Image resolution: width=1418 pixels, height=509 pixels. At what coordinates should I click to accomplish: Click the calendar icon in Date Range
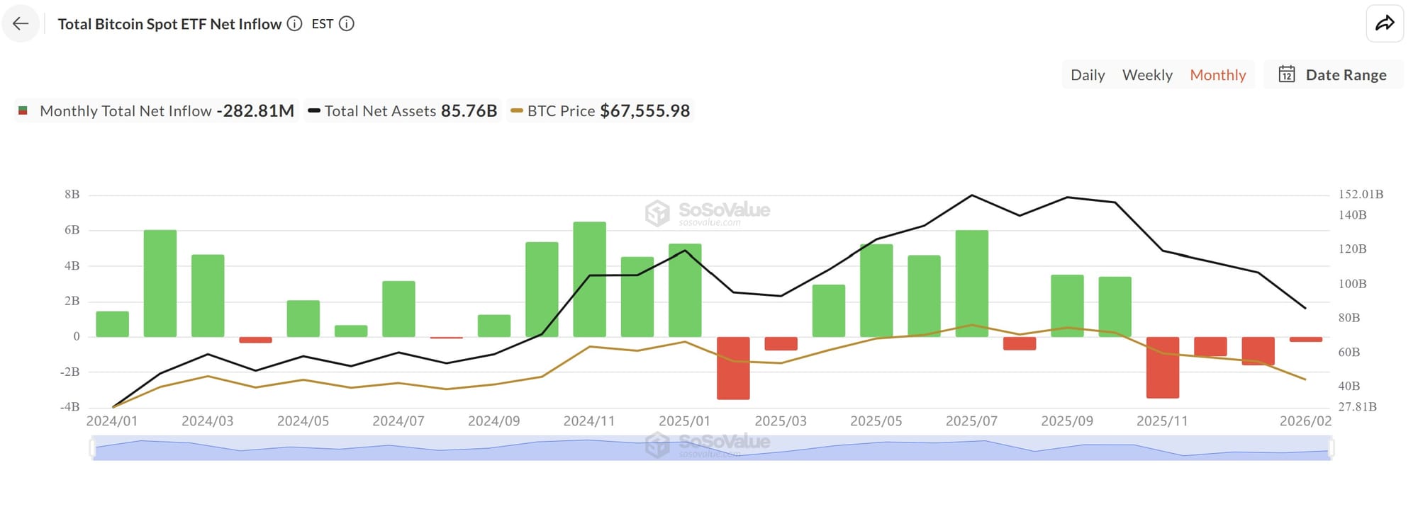click(x=1287, y=74)
